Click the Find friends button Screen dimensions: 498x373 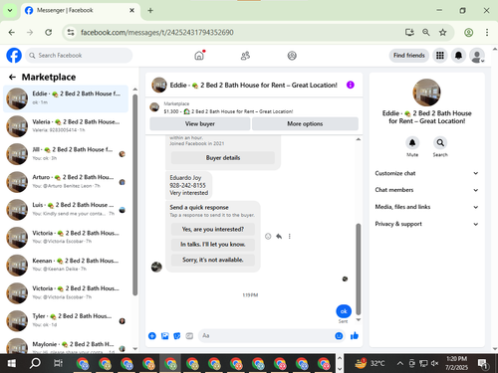tap(409, 56)
